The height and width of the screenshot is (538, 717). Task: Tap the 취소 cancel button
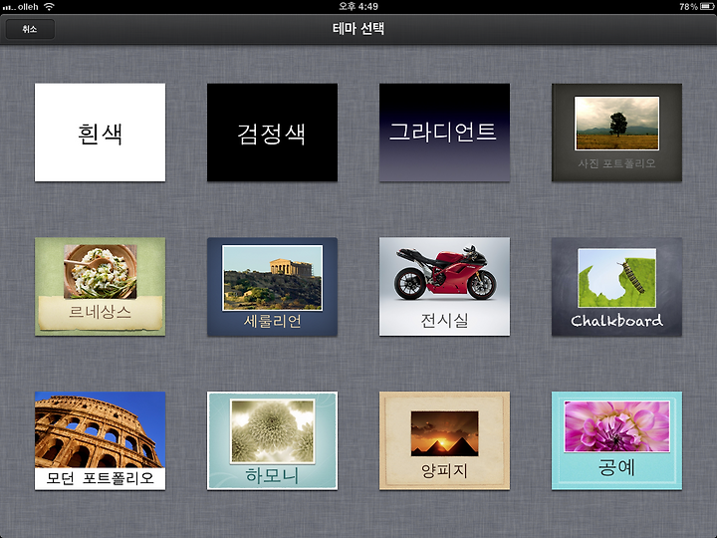tap(30, 29)
